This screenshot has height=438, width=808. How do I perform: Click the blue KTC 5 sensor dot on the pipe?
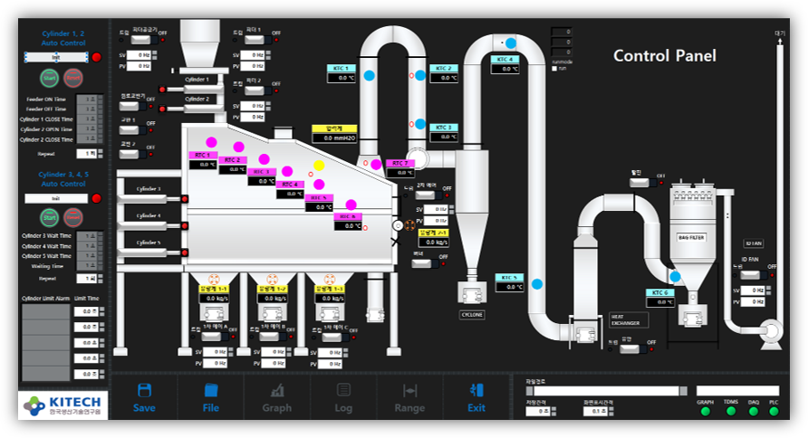537,284
